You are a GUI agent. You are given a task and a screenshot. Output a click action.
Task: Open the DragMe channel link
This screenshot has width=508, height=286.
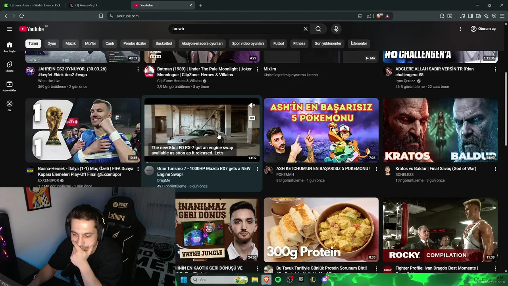coord(164,180)
